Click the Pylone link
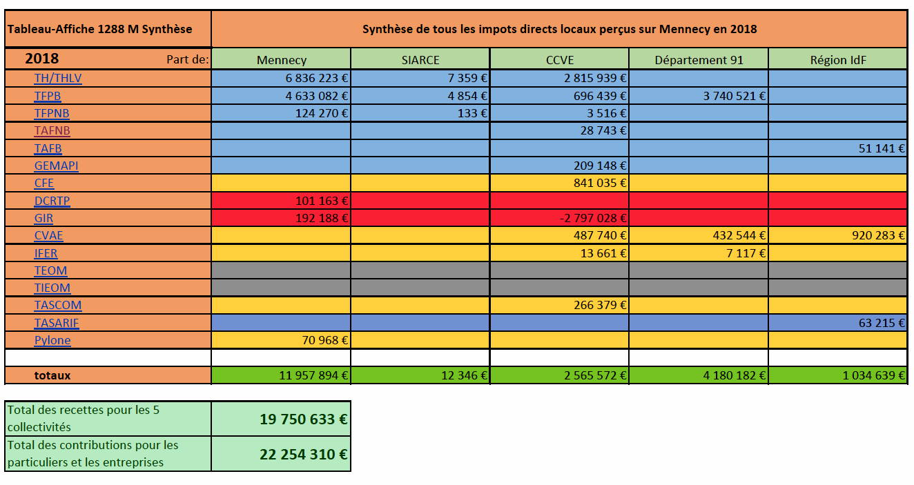 coord(52,340)
